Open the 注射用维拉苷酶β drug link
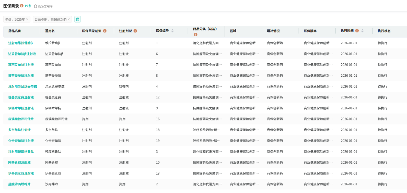Viewport: 407px width, 193px height. [x=20, y=43]
